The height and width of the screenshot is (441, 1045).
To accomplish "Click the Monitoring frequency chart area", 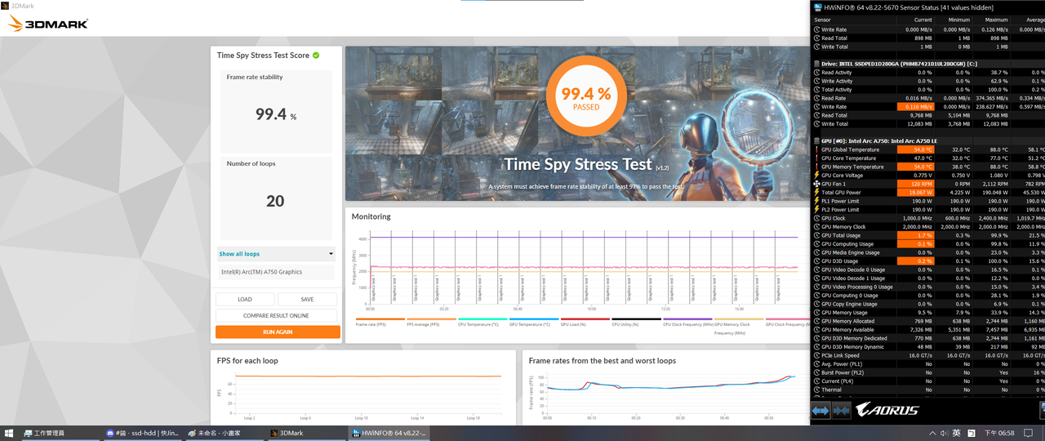I will 584,268.
